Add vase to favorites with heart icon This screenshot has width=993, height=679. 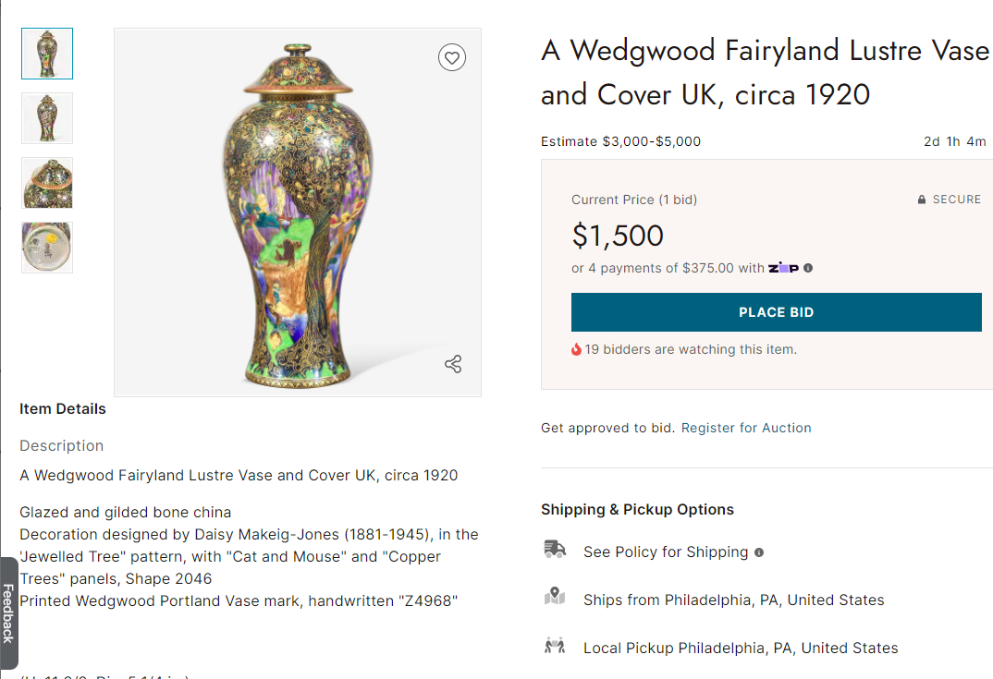451,58
